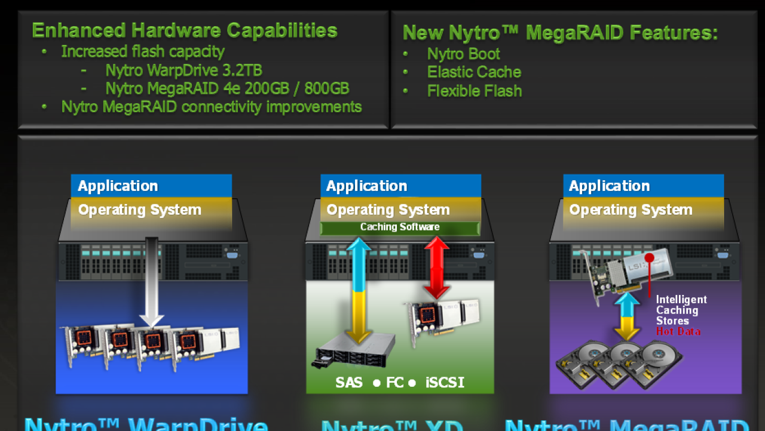Screen dimensions: 765x431
Task: Select the row of four WarpDrive flash cards
Action: (151, 347)
